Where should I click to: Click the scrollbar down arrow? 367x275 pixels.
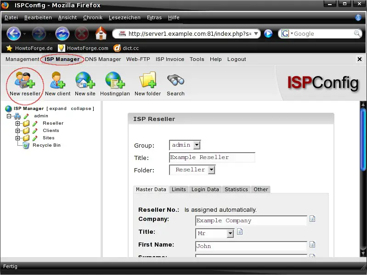pos(363,253)
